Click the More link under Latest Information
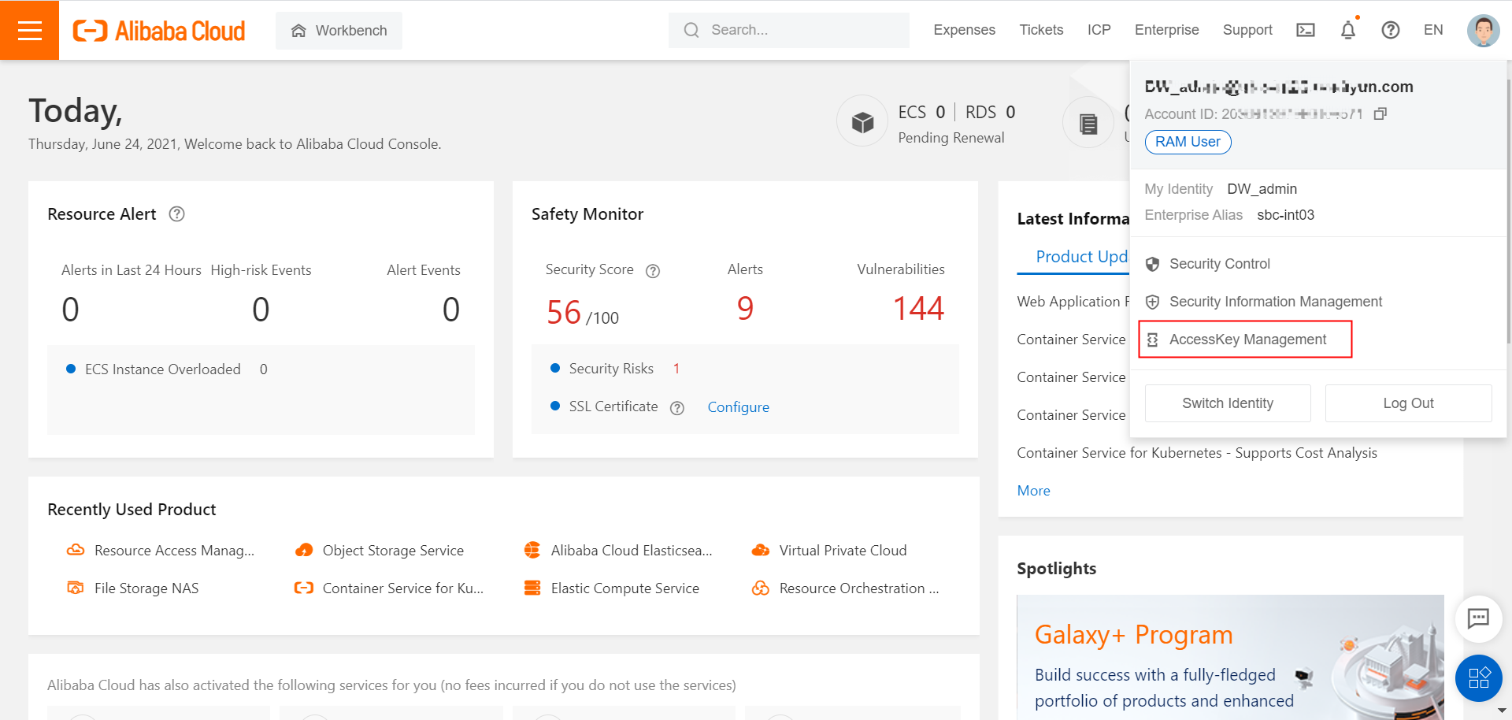Image resolution: width=1512 pixels, height=720 pixels. pos(1033,491)
